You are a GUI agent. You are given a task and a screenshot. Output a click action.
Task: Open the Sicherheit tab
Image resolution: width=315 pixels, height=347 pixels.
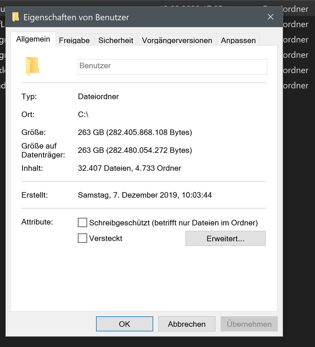coord(116,40)
